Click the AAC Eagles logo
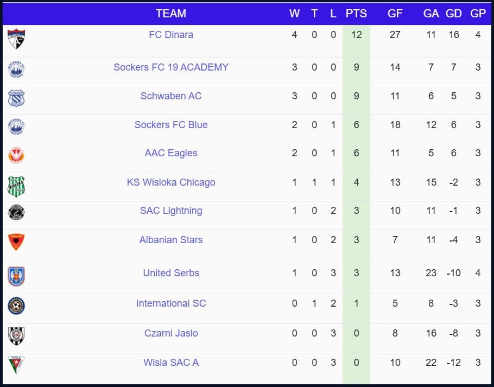The image size is (494, 387). coord(16,156)
